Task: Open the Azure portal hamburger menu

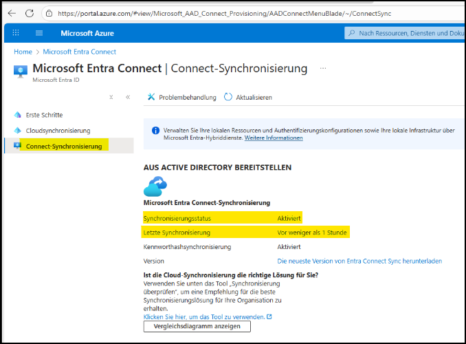Action: (39, 33)
